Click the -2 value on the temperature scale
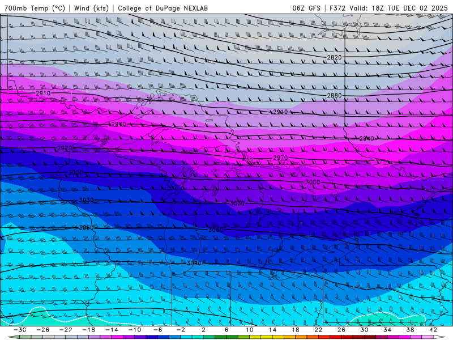This screenshot has height=340, width=453. point(181,330)
